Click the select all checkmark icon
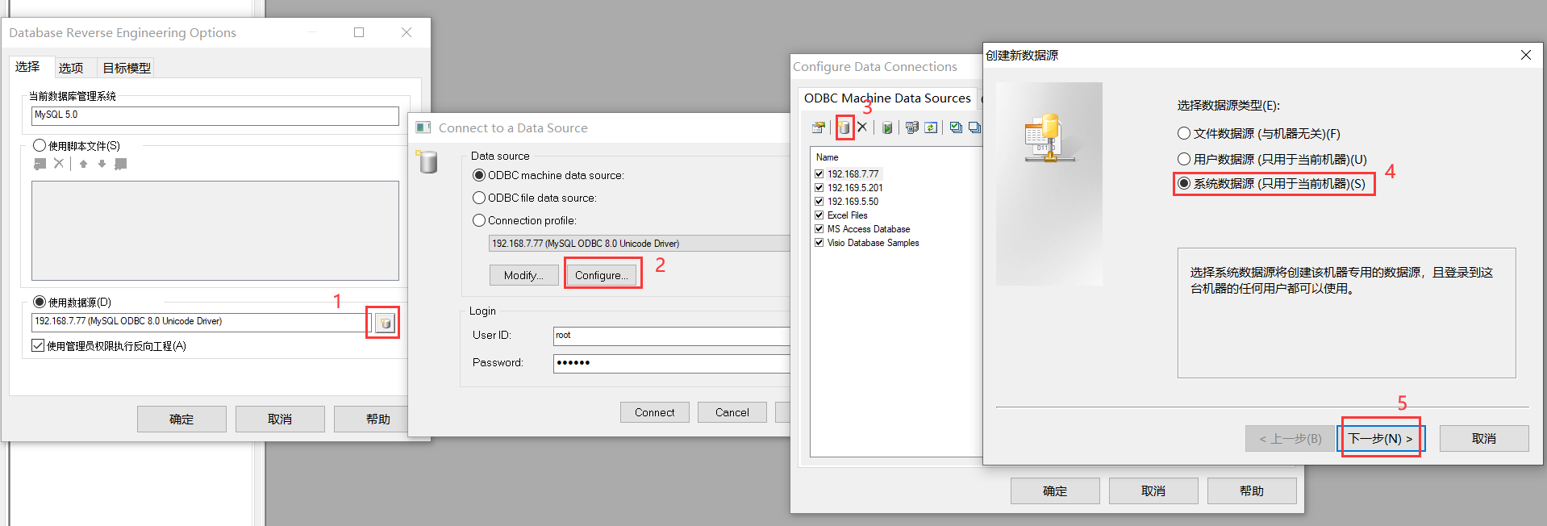The image size is (1547, 526). tap(956, 127)
